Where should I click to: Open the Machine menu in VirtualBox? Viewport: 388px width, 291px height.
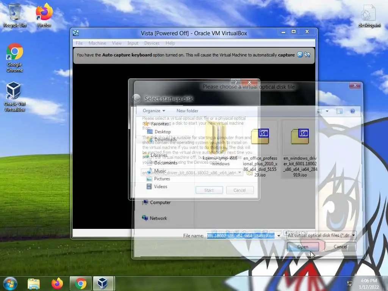click(x=97, y=43)
